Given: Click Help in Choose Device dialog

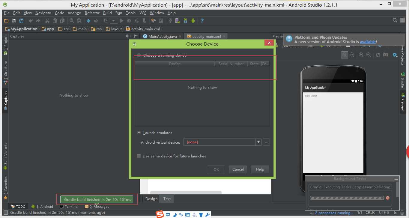Looking at the screenshot, I should (x=260, y=169).
